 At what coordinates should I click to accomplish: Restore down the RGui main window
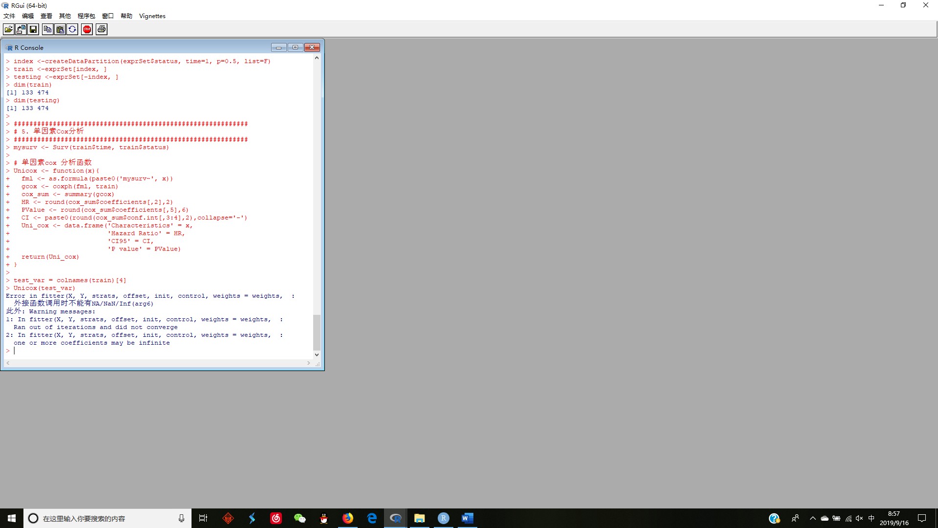(x=903, y=5)
